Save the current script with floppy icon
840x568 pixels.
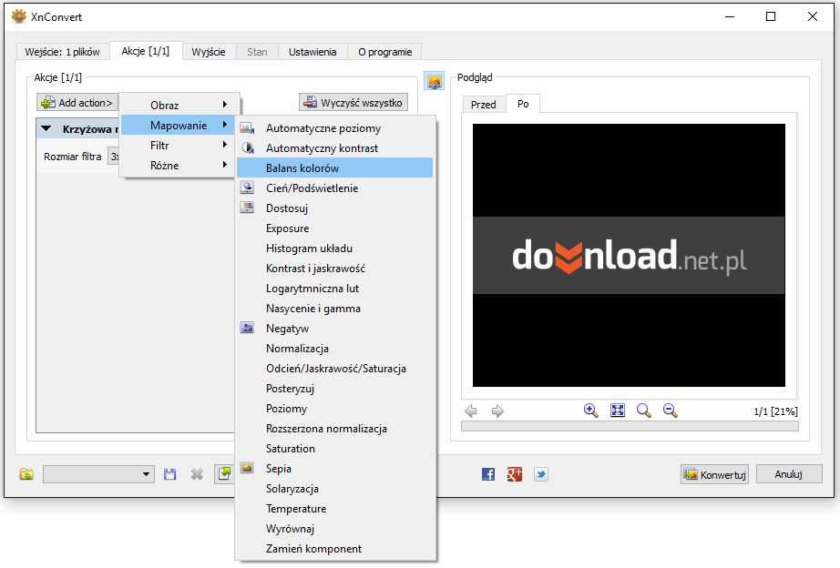pos(170,474)
